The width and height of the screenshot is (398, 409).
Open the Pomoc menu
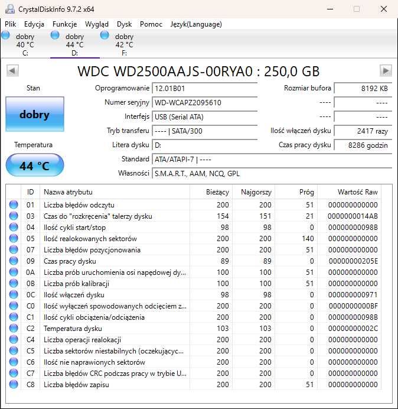click(151, 24)
